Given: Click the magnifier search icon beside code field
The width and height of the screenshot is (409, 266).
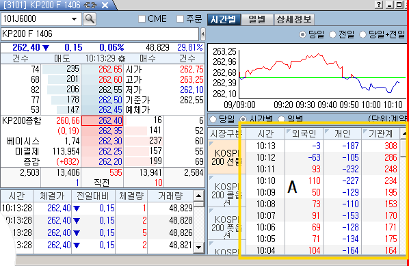Looking at the screenshot, I should click(x=90, y=19).
